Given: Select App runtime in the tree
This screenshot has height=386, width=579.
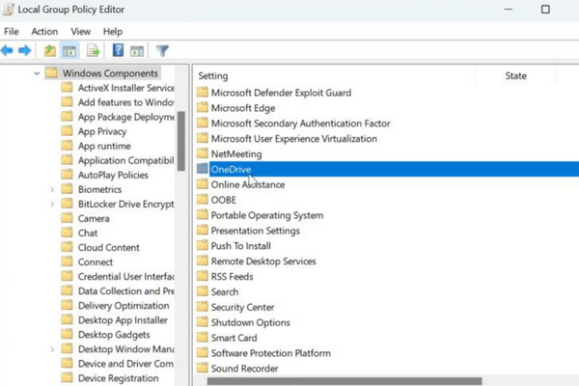Looking at the screenshot, I should click(104, 146).
